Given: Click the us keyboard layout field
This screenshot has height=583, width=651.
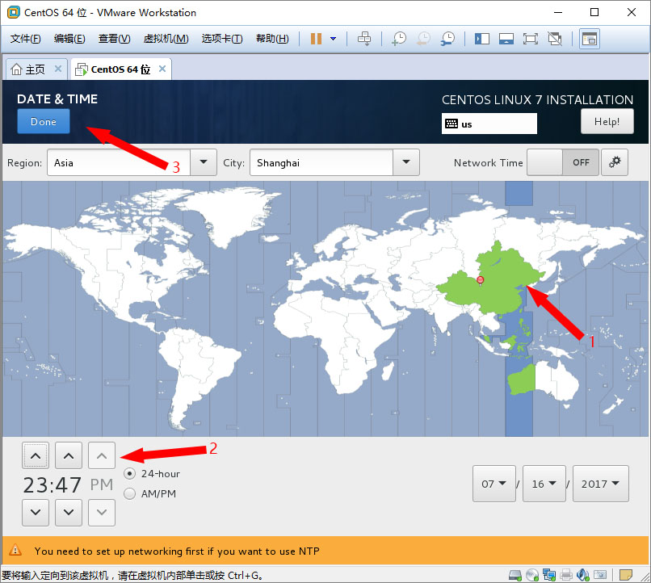Looking at the screenshot, I should (x=489, y=124).
